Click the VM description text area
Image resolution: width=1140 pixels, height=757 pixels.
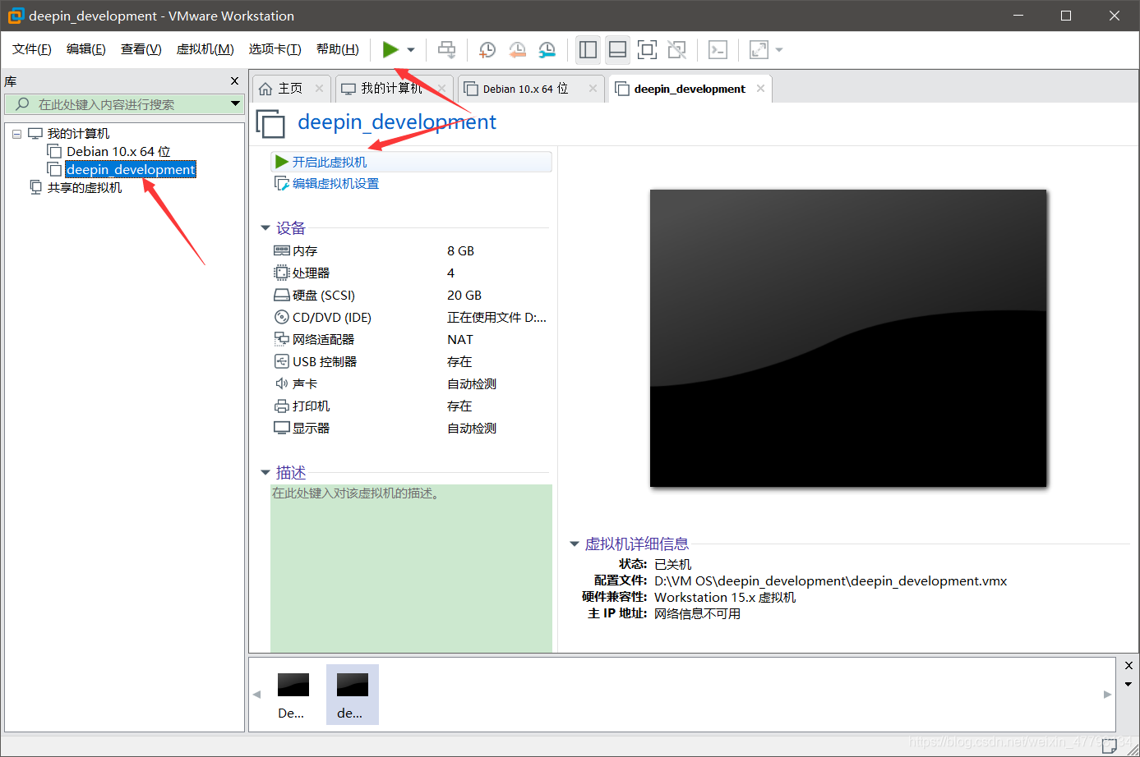[x=411, y=568]
